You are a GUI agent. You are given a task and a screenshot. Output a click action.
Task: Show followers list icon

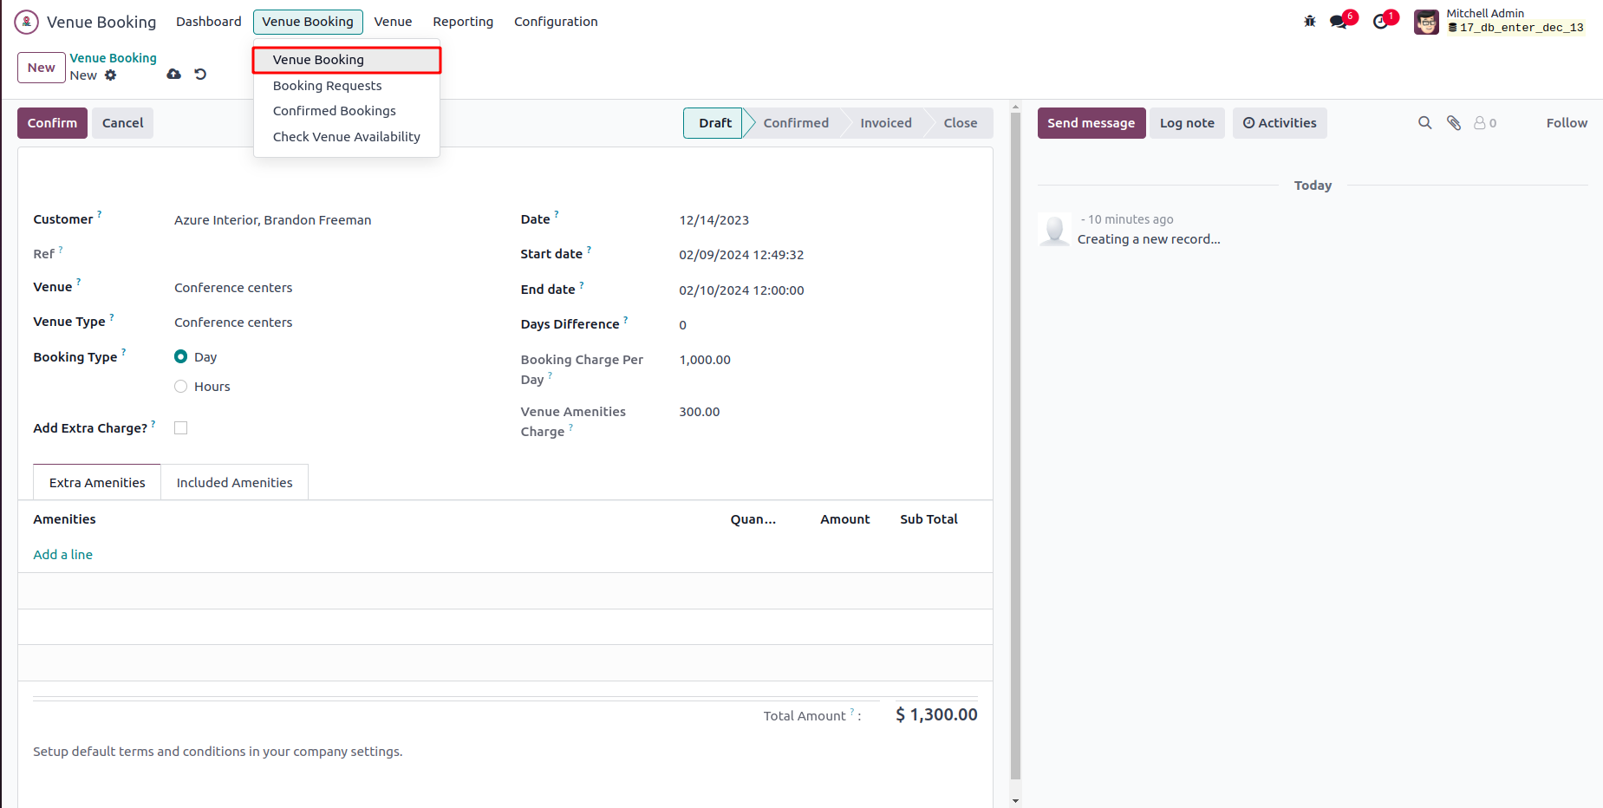click(1484, 123)
